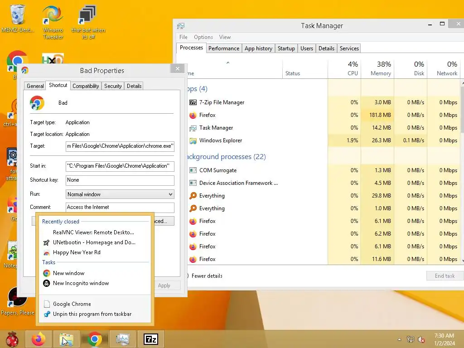Open 7-Zip from the taskbar
This screenshot has width=464, height=348.
(151, 339)
